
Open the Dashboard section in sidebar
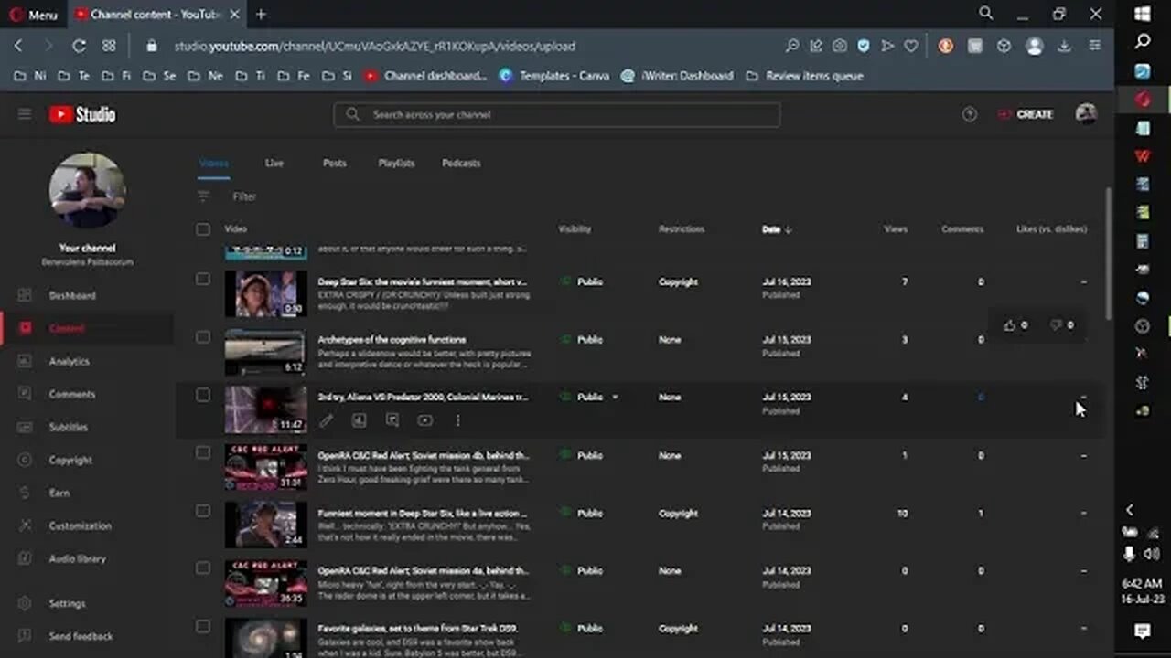72,295
